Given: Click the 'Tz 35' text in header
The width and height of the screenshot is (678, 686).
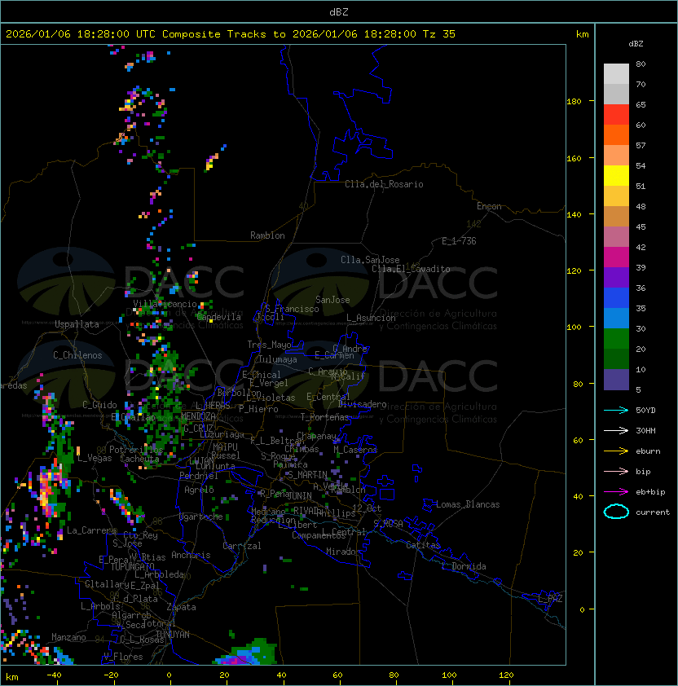Looking at the screenshot, I should 439,33.
